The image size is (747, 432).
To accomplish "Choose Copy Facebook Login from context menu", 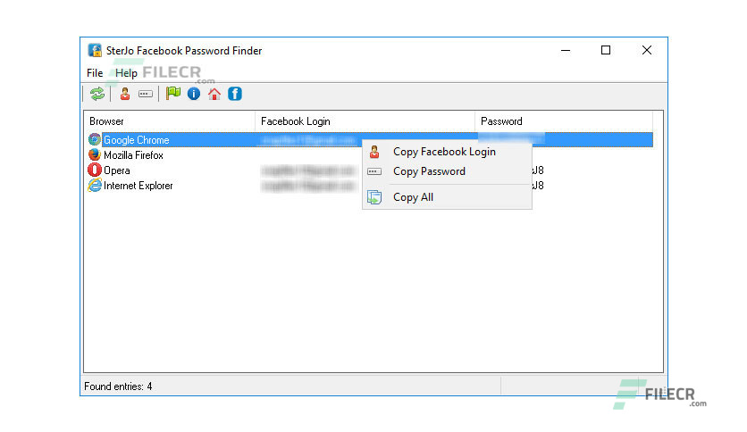I will [x=447, y=152].
